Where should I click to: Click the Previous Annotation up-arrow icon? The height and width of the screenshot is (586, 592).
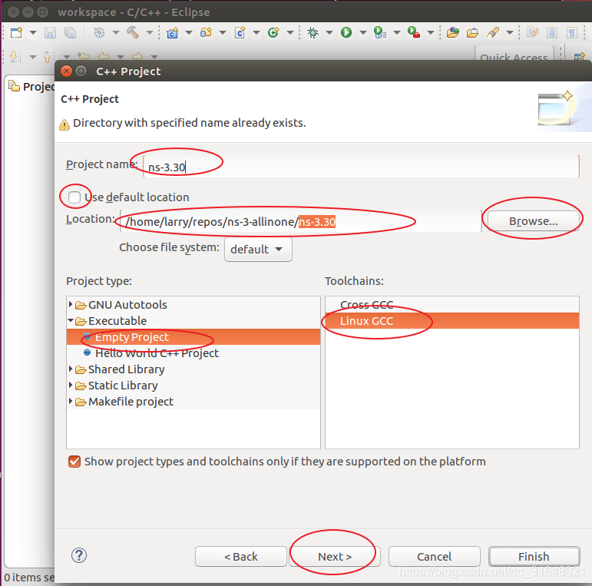(x=48, y=57)
